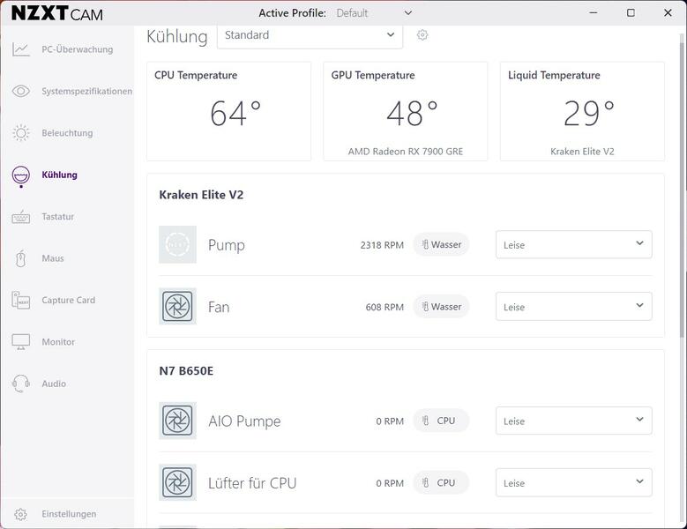Click the Monitor screen icon
The image size is (687, 529).
click(20, 342)
